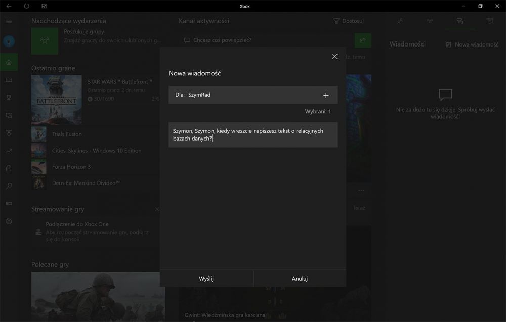
Task: Open Search magnifier icon in sidebar
Action: (9, 186)
